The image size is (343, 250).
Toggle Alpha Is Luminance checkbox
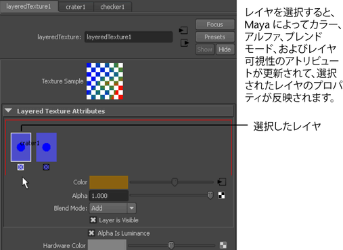[91, 233]
